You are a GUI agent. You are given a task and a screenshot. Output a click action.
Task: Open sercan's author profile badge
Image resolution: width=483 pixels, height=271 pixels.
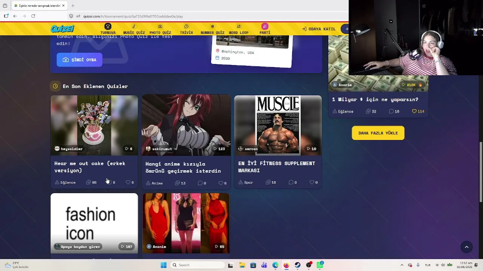point(248,149)
